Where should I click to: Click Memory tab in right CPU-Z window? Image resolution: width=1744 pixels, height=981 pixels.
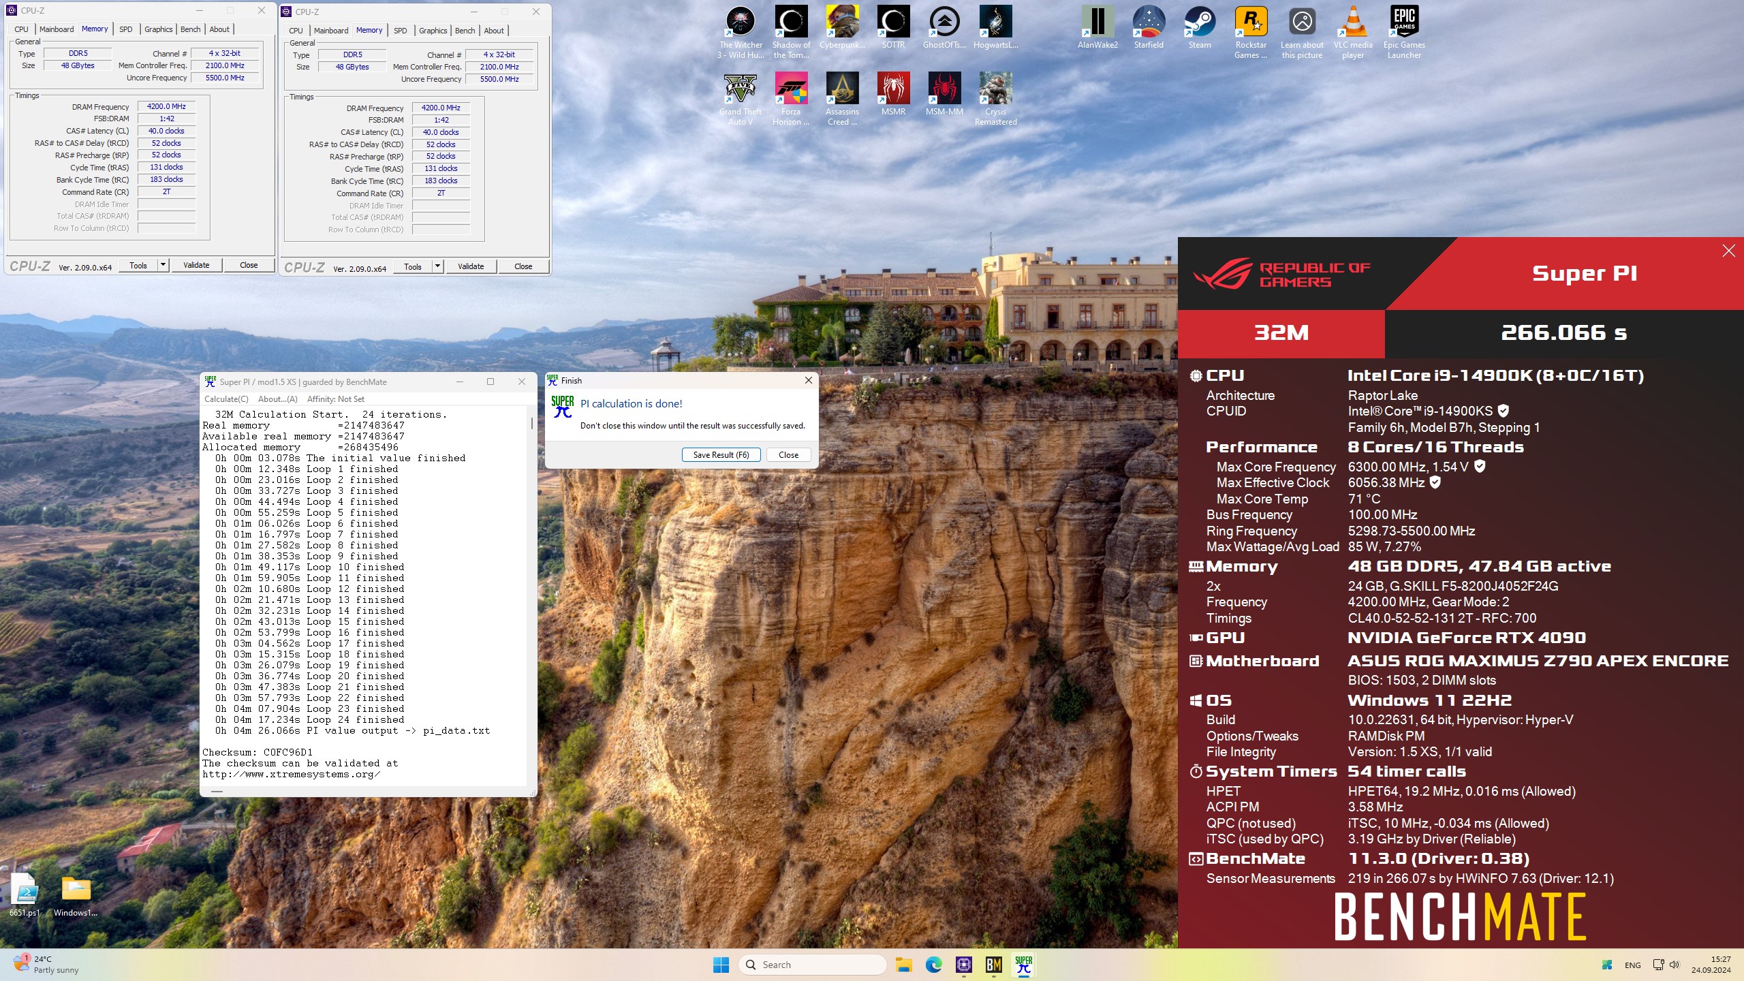pyautogui.click(x=369, y=31)
